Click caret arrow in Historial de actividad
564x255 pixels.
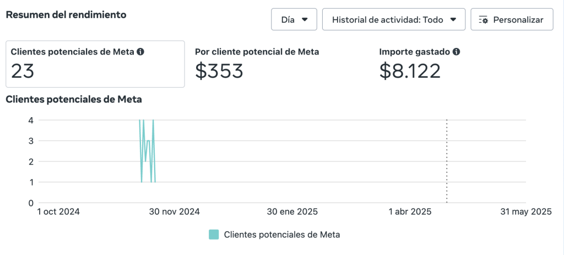coord(453,20)
